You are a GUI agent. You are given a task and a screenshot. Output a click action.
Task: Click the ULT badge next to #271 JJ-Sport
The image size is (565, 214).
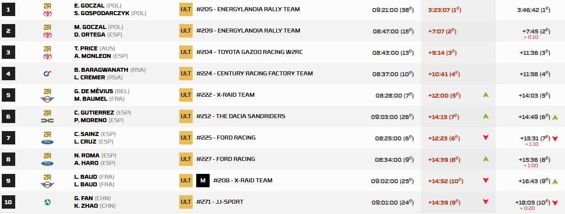click(x=186, y=202)
